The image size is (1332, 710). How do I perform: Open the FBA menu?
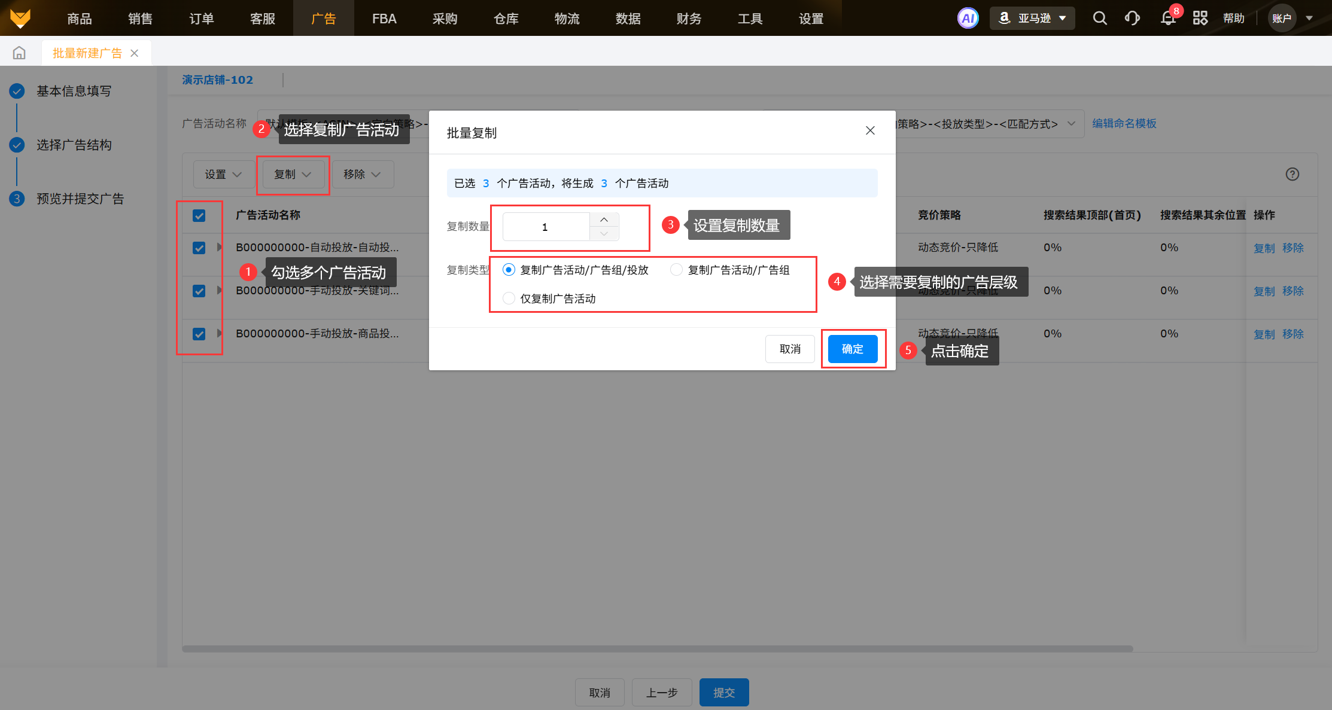click(384, 19)
